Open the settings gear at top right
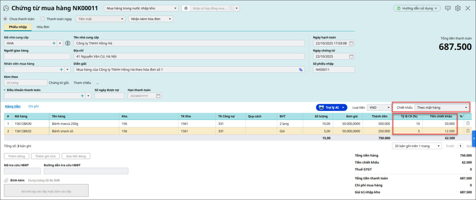This screenshot has width=476, height=200. point(458,8)
